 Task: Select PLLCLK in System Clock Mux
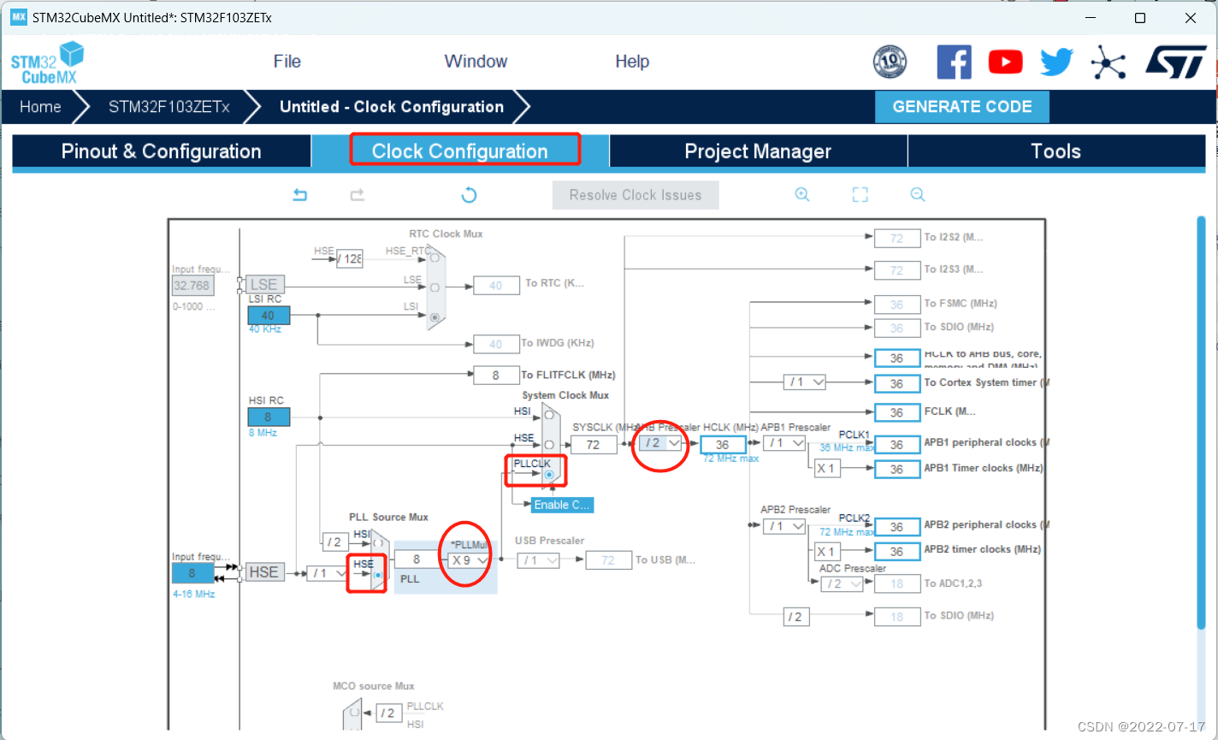click(549, 474)
